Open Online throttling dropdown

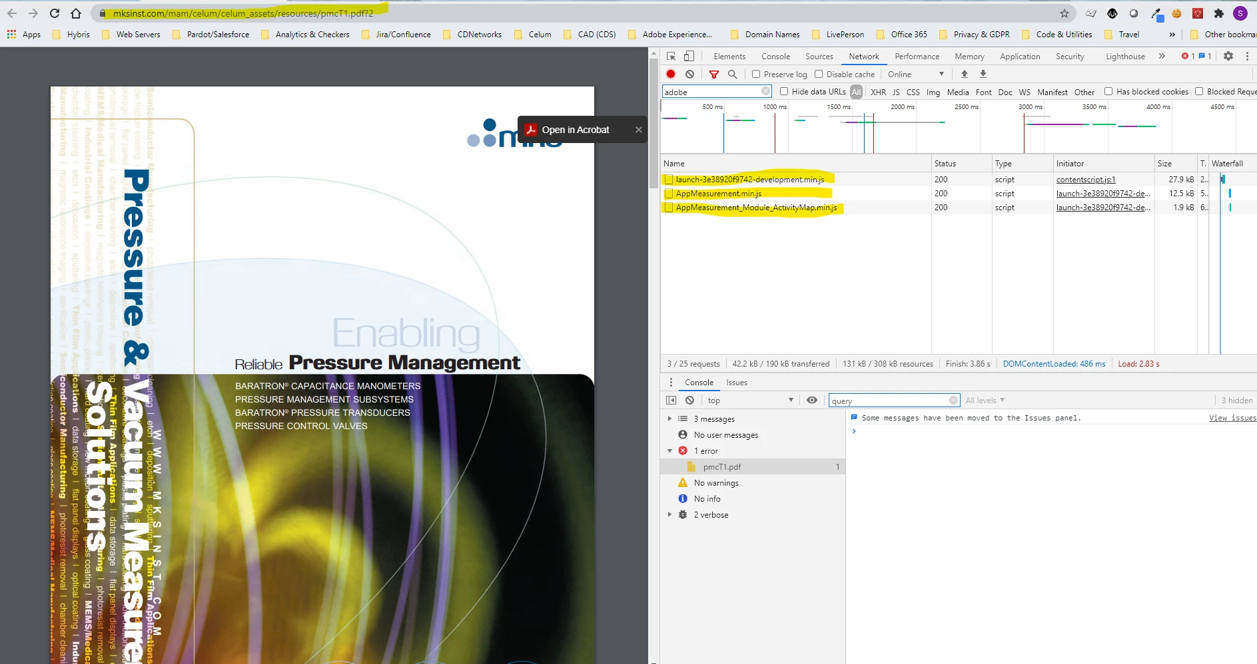[x=916, y=74]
